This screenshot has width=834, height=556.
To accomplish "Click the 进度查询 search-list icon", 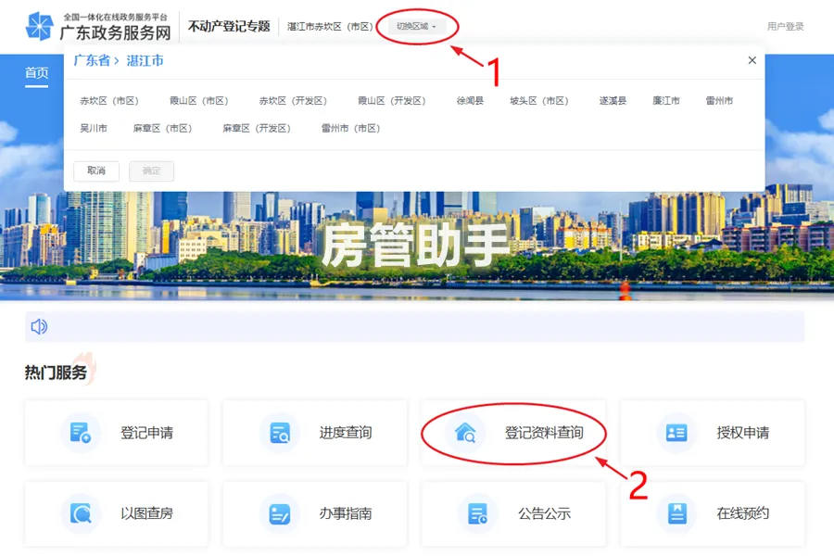I will (x=280, y=433).
